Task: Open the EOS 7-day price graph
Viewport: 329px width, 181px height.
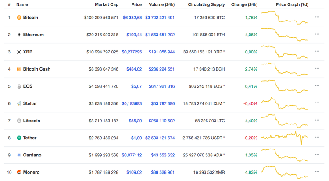Action: (284, 86)
